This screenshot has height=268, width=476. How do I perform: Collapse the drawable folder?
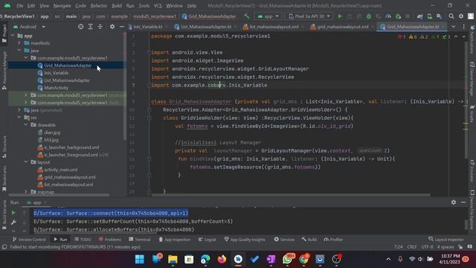pyautogui.click(x=26, y=125)
